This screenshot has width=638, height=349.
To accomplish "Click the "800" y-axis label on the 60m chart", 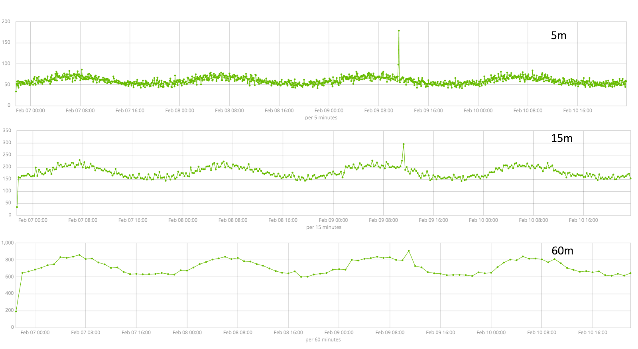I will [x=9, y=259].
